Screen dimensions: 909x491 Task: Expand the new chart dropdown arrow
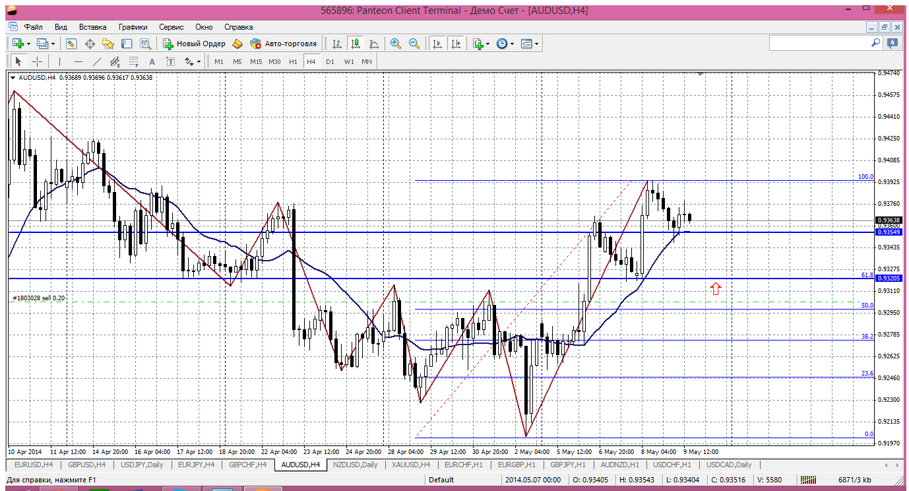pyautogui.click(x=28, y=44)
